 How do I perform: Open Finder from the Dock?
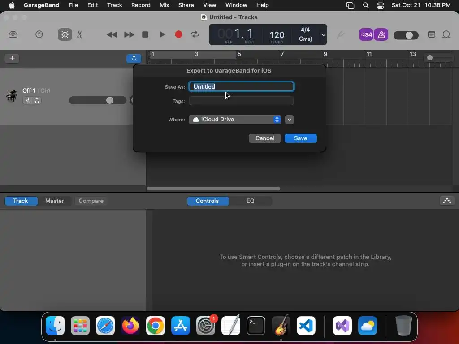tap(55, 326)
